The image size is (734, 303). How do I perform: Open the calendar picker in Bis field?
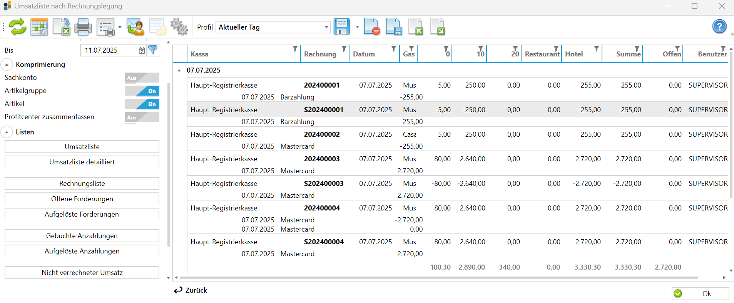click(142, 50)
